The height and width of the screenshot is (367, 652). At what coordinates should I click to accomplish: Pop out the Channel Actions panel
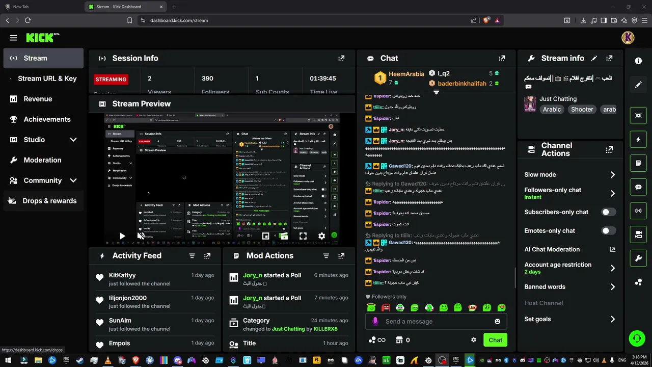610,150
